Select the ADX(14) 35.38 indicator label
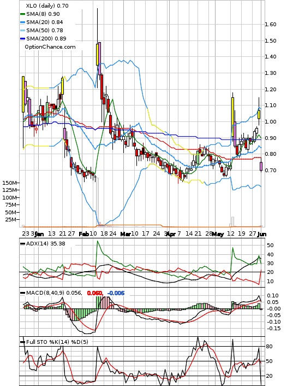 tap(46, 243)
